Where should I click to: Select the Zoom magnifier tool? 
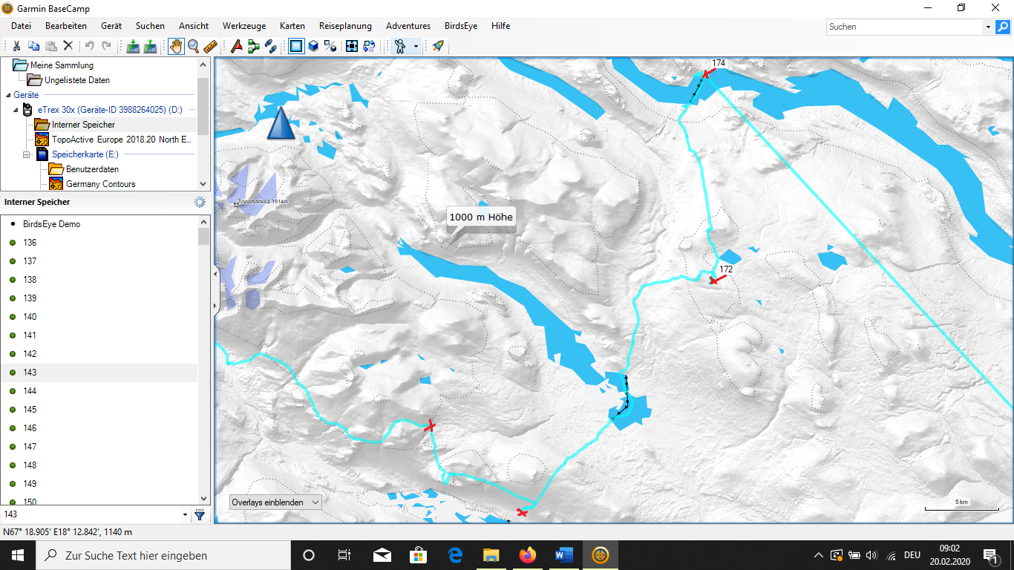click(x=194, y=46)
